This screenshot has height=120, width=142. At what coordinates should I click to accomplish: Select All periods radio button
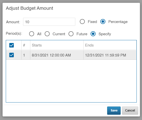click(x=32, y=34)
